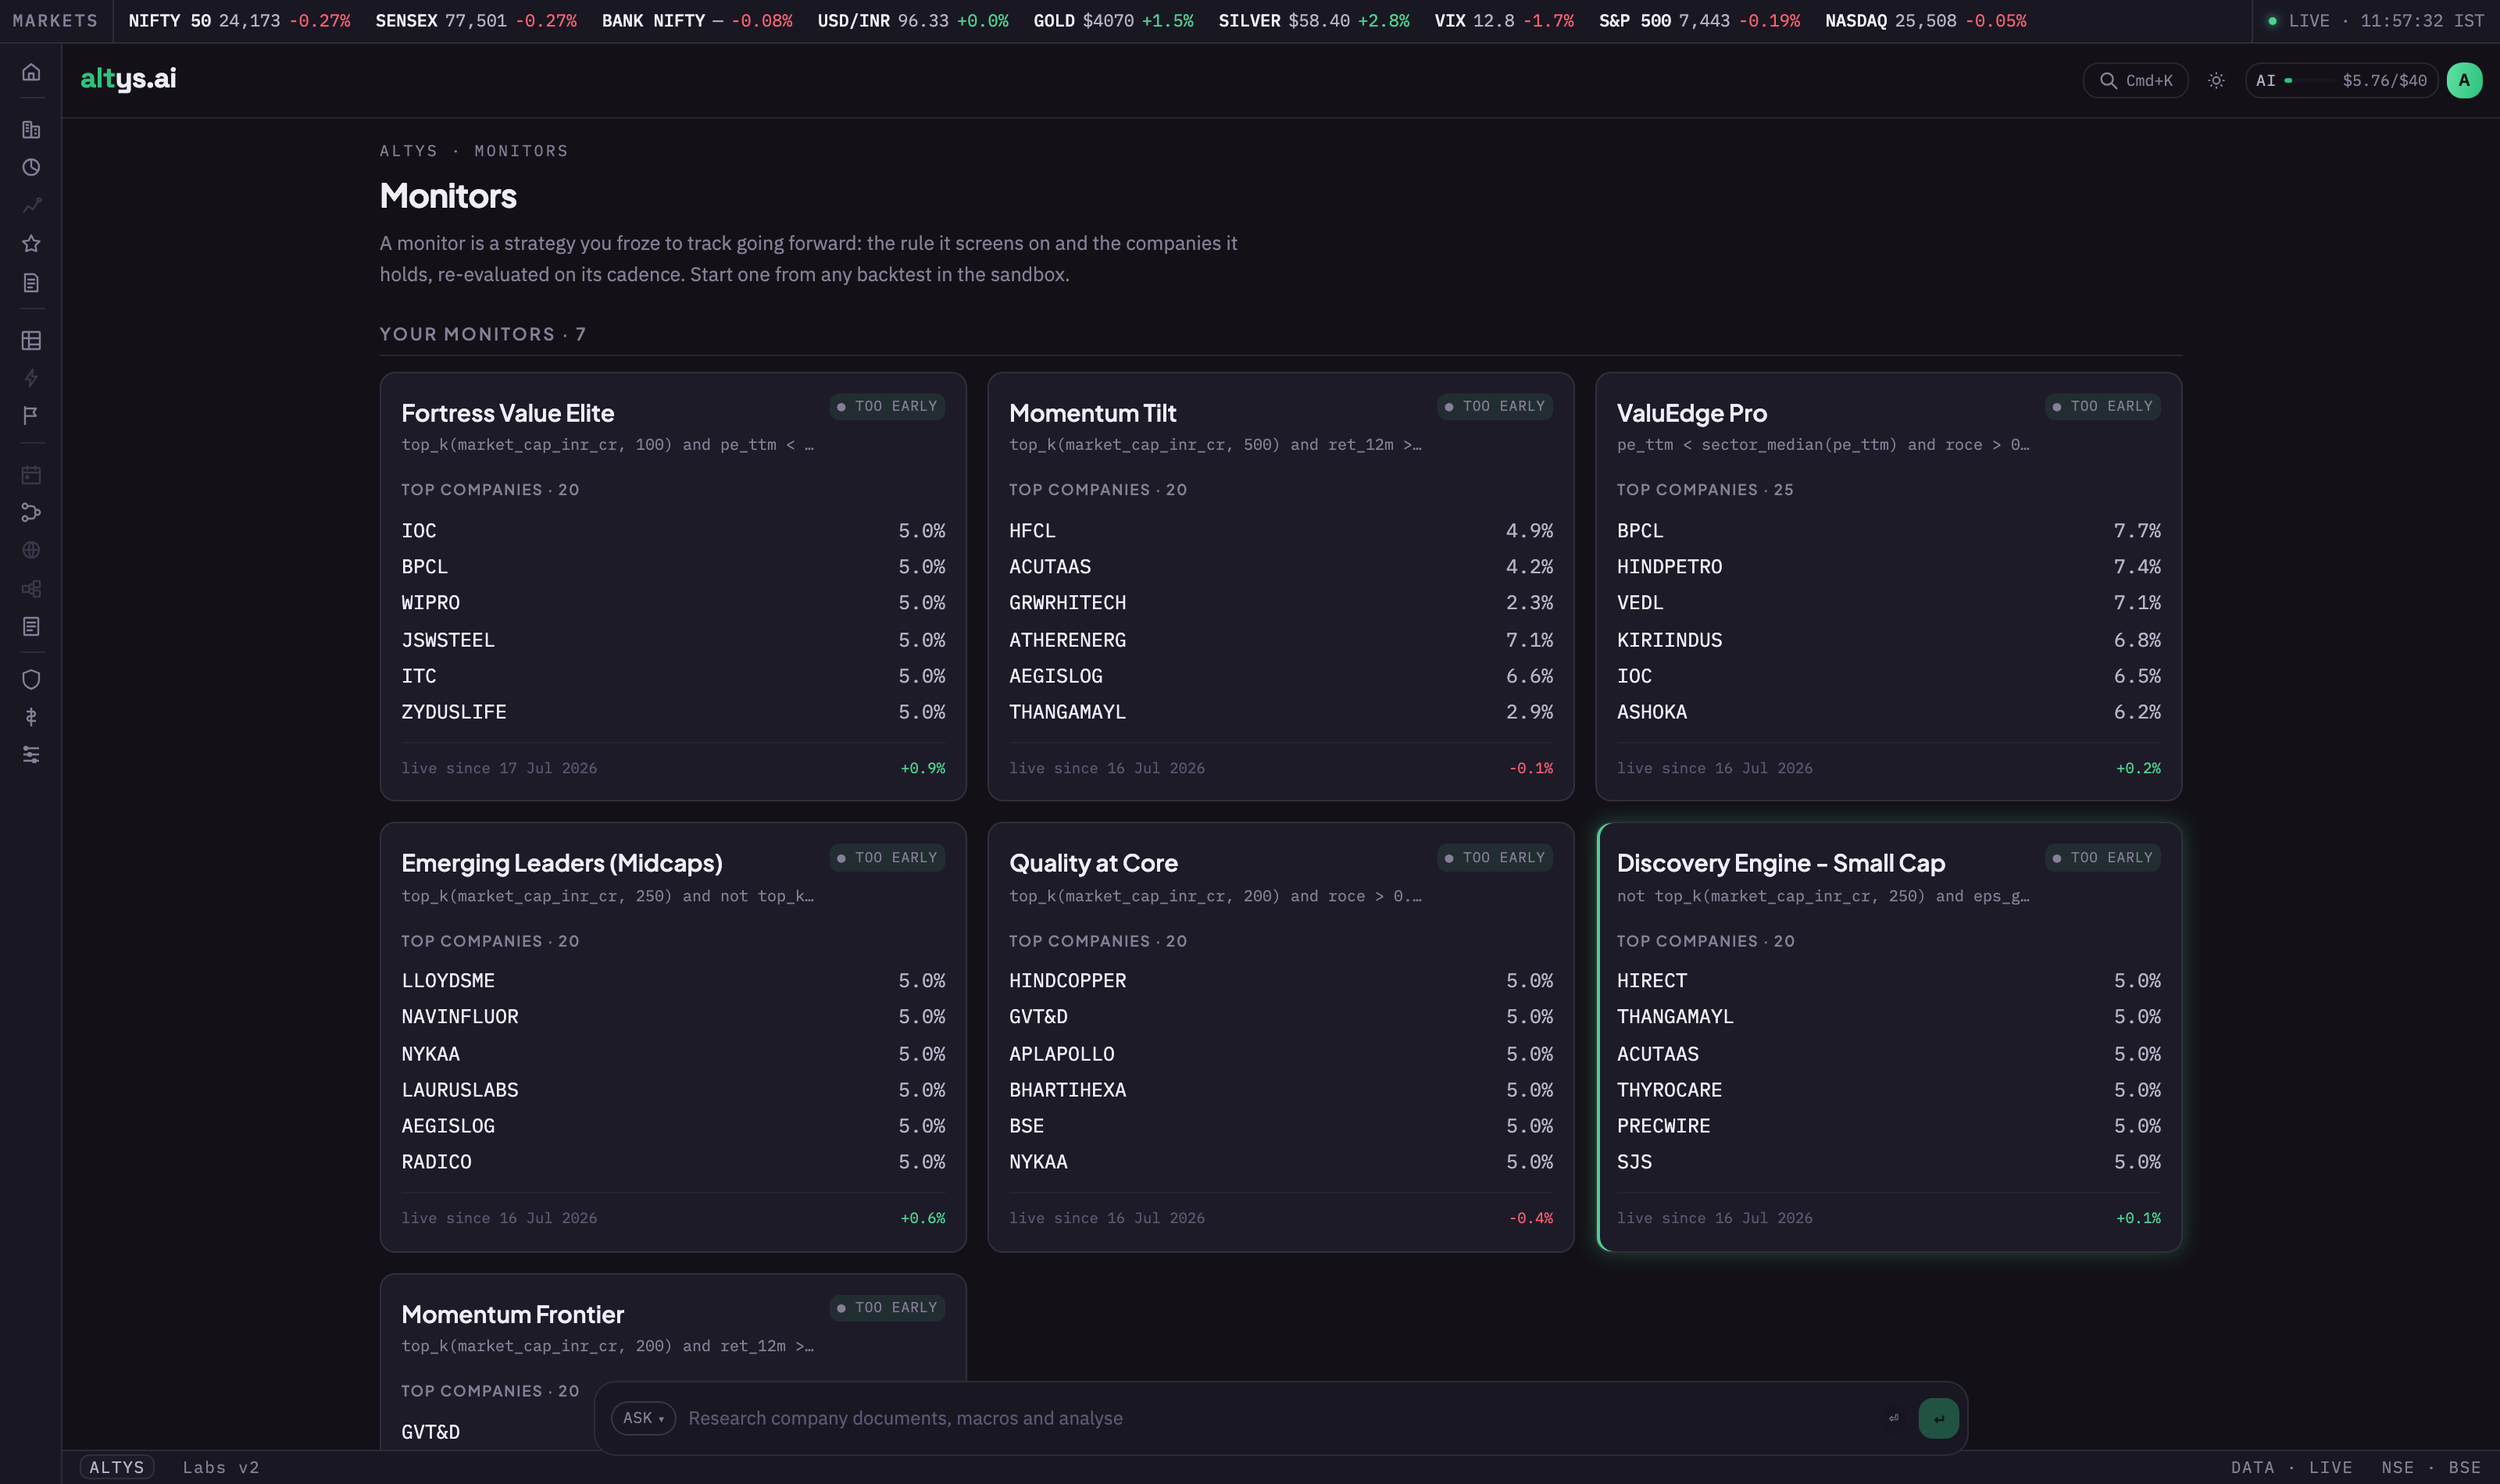Click USD/INR in the markets ticker
This screenshot has height=1484, width=2500.
coord(913,21)
